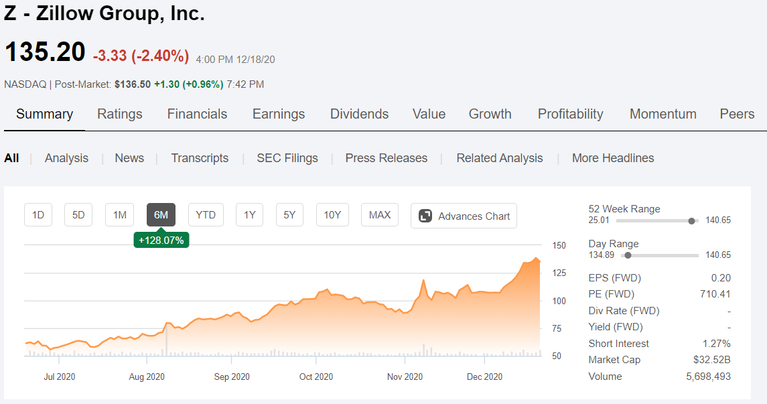Image resolution: width=767 pixels, height=404 pixels.
Task: Choose the active 6M range button
Action: (x=161, y=214)
